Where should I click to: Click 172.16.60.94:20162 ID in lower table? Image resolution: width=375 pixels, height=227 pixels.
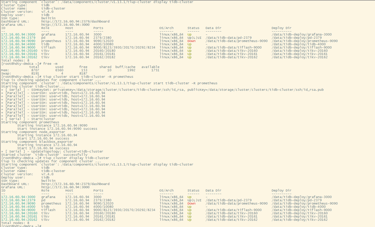coord(19,220)
